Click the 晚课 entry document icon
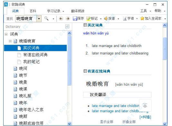Image resolution: width=172 pixels, height=126 pixels. (x=15, y=89)
